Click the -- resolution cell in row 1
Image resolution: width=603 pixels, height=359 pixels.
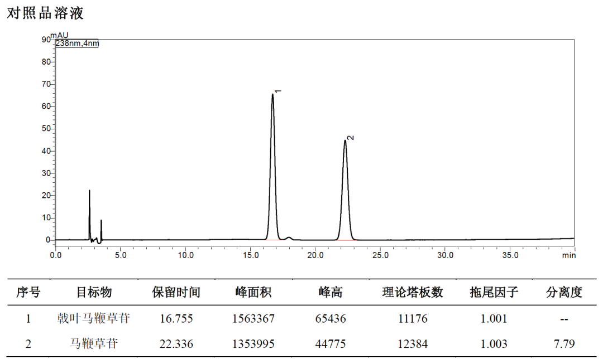[x=564, y=319]
